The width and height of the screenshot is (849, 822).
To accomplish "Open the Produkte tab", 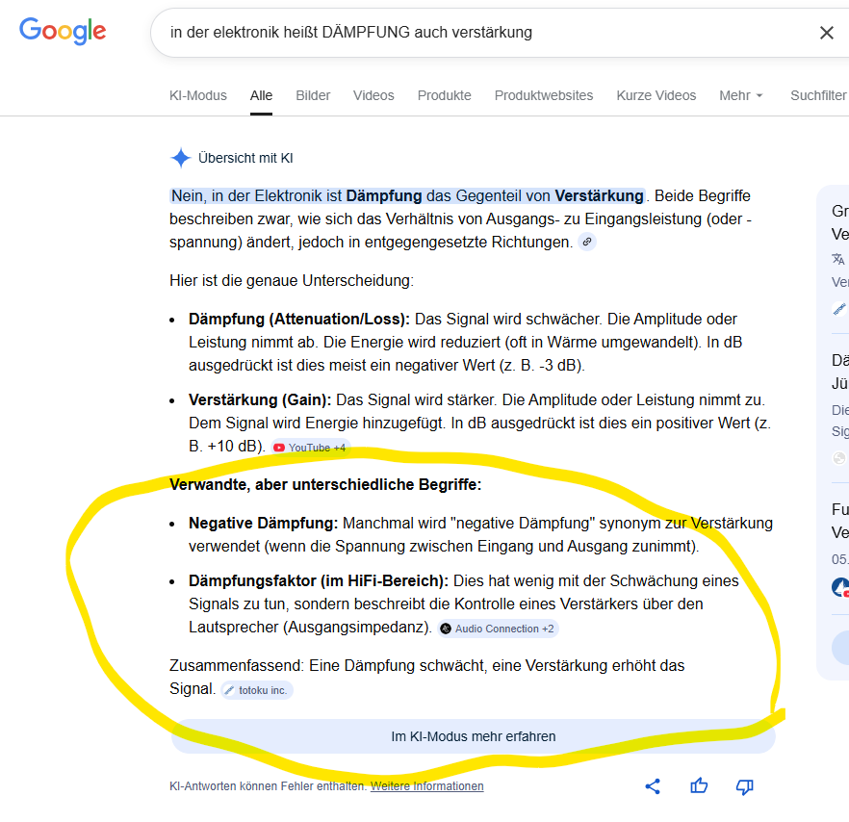I will pos(444,95).
